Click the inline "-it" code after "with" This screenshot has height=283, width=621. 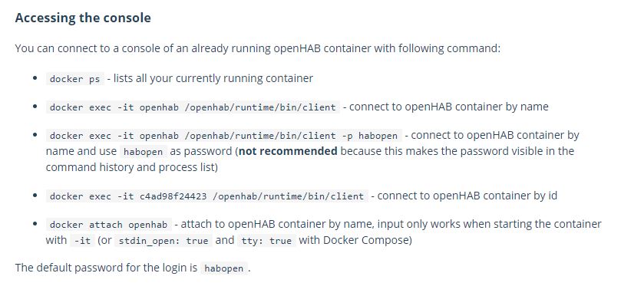83,241
